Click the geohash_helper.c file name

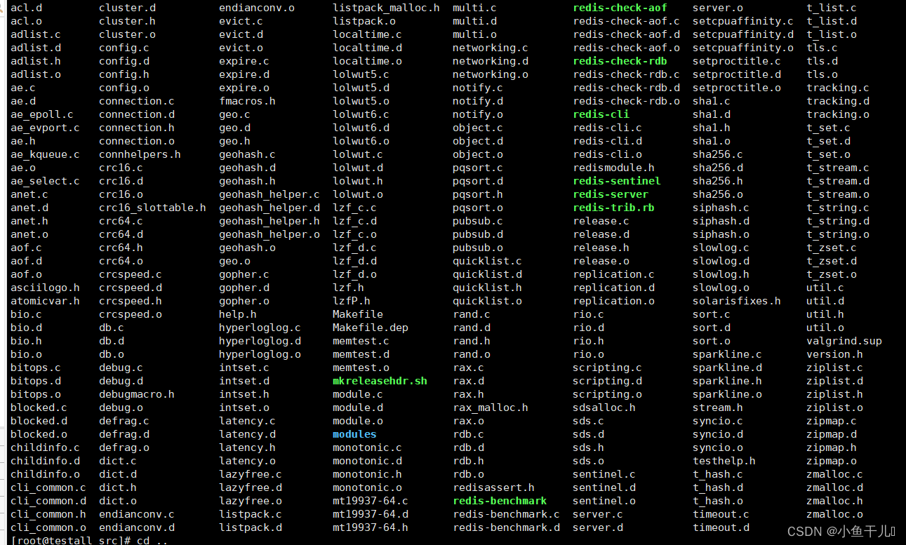pos(269,194)
